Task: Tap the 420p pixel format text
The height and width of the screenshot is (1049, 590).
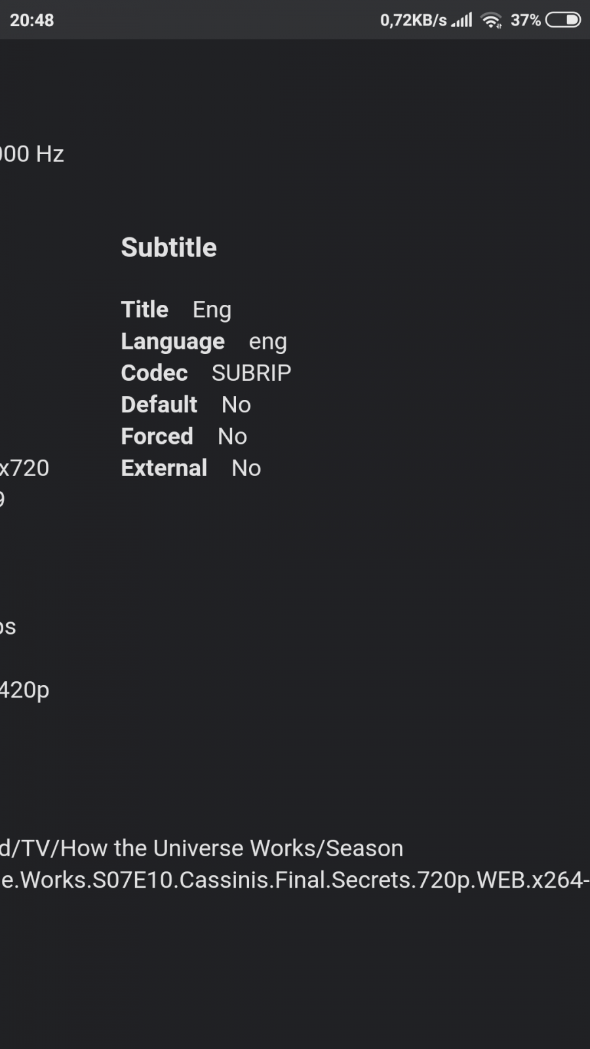Action: click(x=25, y=690)
